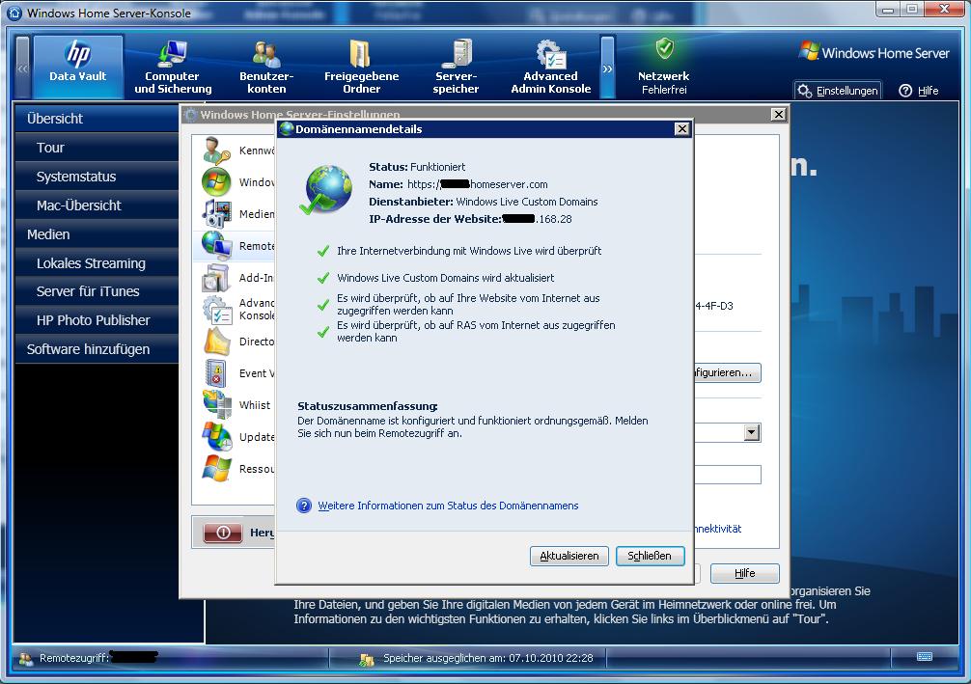Open the Serverspeicher tab

click(456, 67)
